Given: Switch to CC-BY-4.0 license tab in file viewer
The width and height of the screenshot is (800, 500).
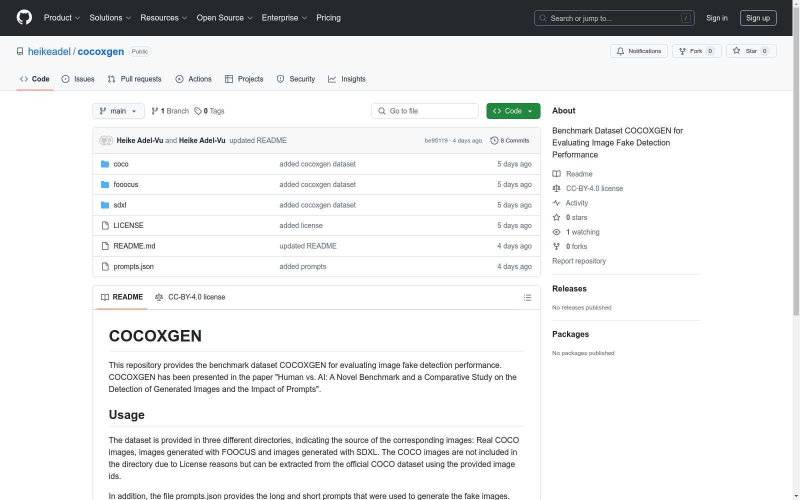Looking at the screenshot, I should 190,297.
